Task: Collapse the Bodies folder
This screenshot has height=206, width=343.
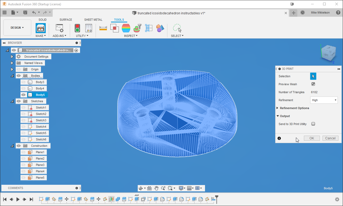Action: point(12,75)
